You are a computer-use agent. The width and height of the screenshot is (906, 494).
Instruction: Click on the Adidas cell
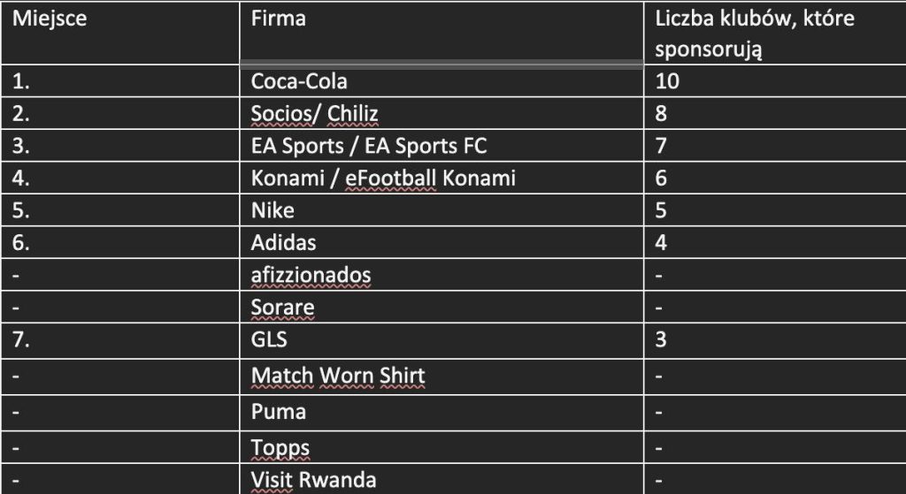283,242
